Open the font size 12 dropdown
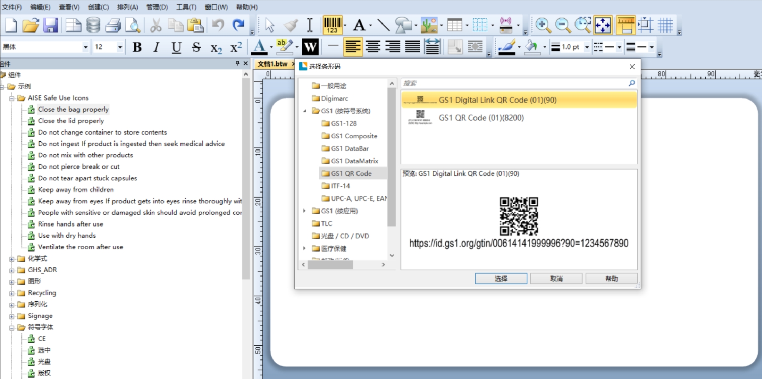The width and height of the screenshot is (762, 379). pyautogui.click(x=120, y=47)
